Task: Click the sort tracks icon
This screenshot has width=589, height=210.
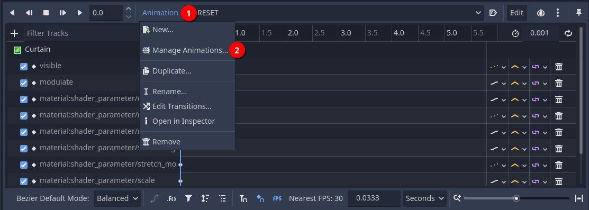Action: 205,198
